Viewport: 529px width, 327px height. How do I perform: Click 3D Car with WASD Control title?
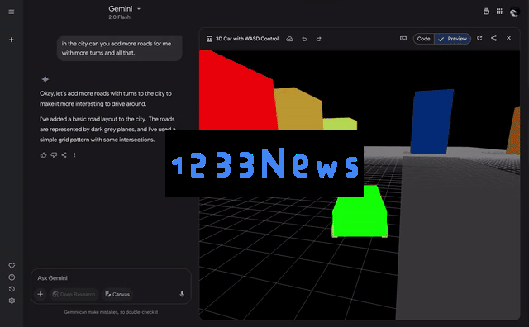click(x=247, y=39)
